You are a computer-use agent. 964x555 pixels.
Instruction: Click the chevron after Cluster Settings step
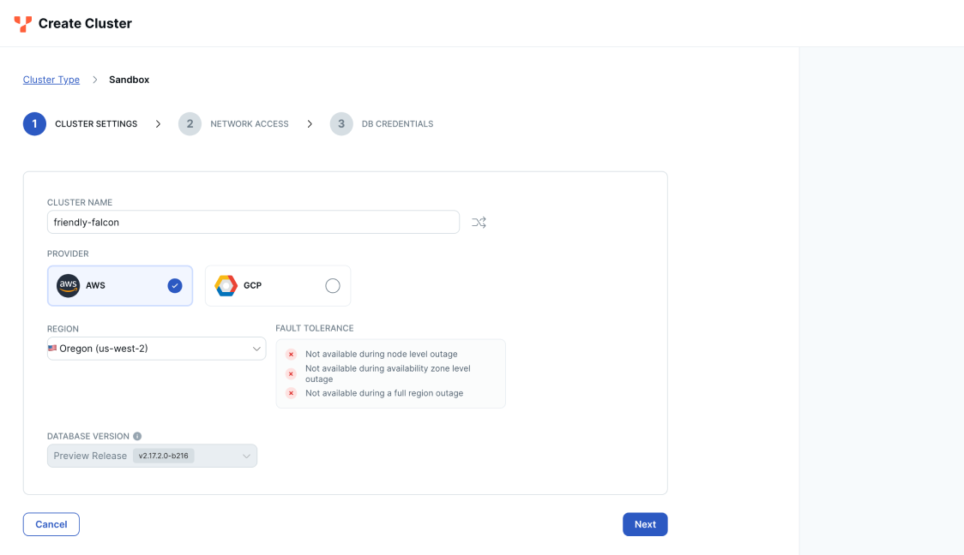[x=158, y=124]
